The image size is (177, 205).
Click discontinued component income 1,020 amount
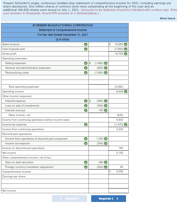point(99,139)
